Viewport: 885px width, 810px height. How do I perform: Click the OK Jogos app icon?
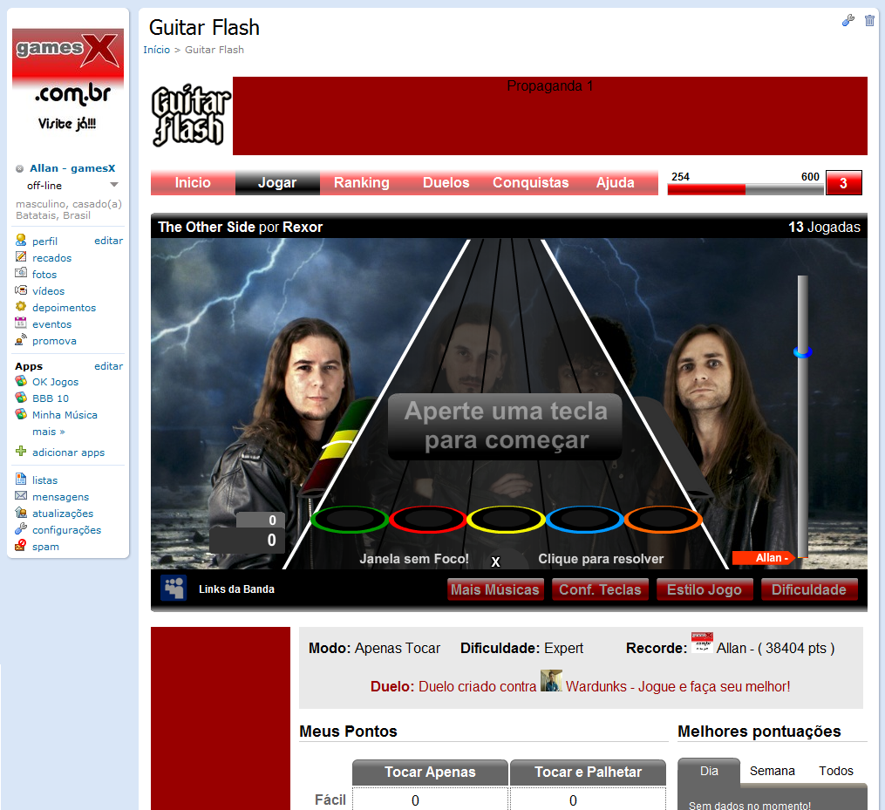(x=21, y=381)
